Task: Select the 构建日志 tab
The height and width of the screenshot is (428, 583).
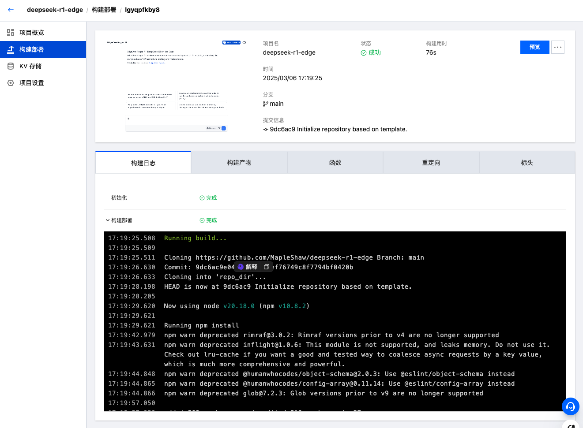Action: tap(143, 163)
